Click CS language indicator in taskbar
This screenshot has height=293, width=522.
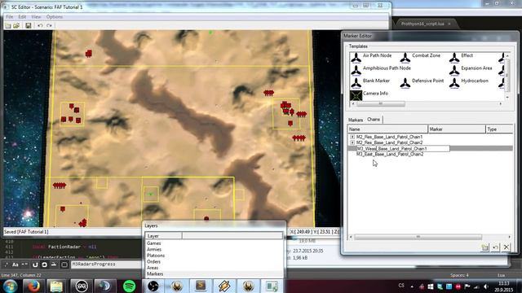tap(401, 286)
